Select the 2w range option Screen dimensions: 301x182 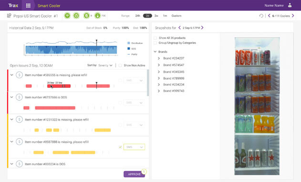coord(156,16)
